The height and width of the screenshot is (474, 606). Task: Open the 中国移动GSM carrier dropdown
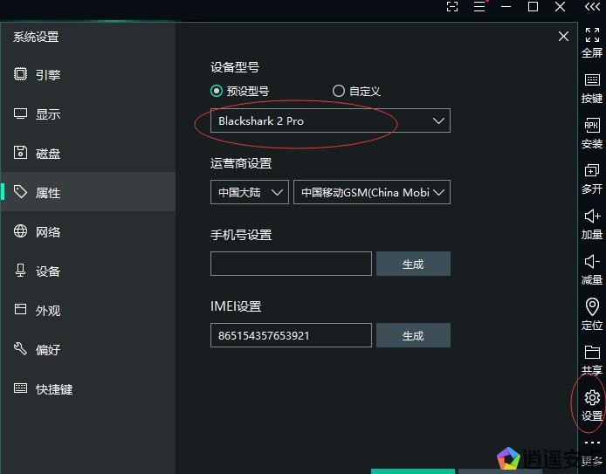(x=371, y=193)
